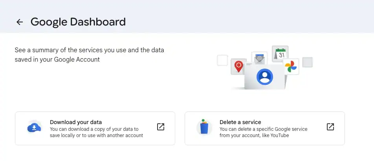Click the download description about saving locally
The width and height of the screenshot is (374, 161).
[x=96, y=132]
